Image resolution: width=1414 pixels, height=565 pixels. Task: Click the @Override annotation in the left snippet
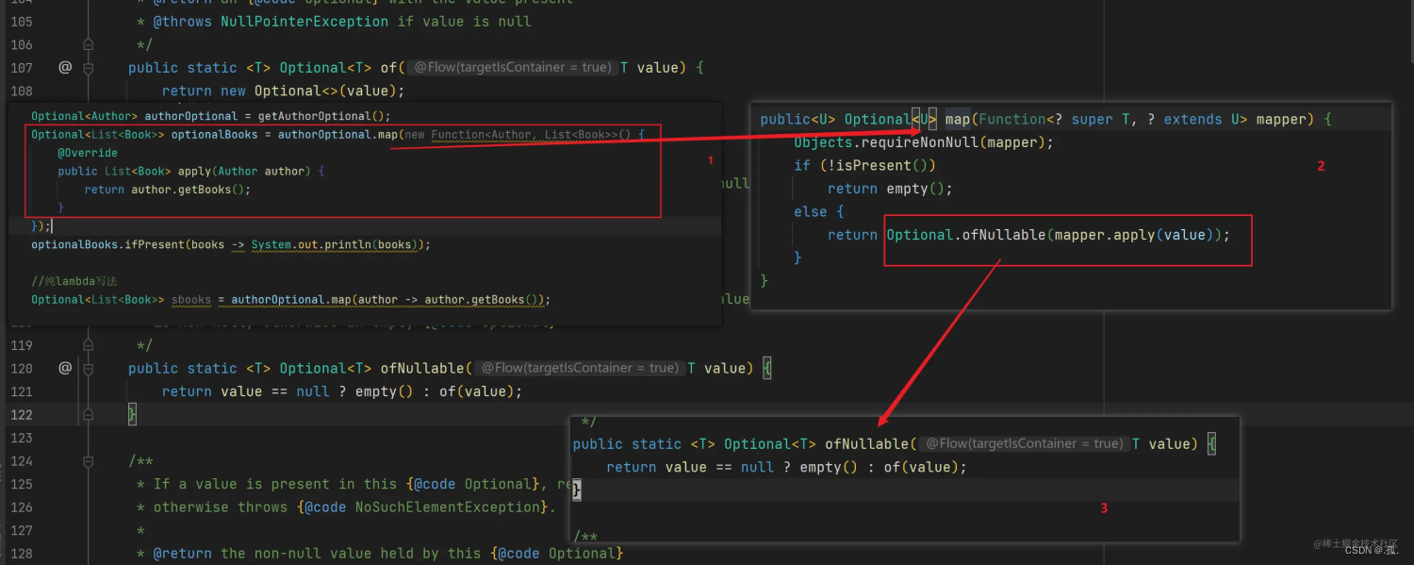pyautogui.click(x=88, y=153)
